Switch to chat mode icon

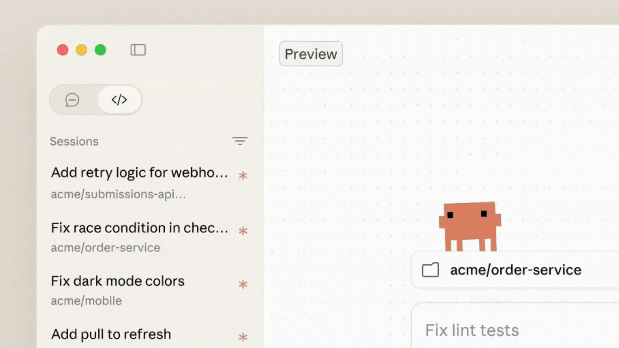[72, 100]
